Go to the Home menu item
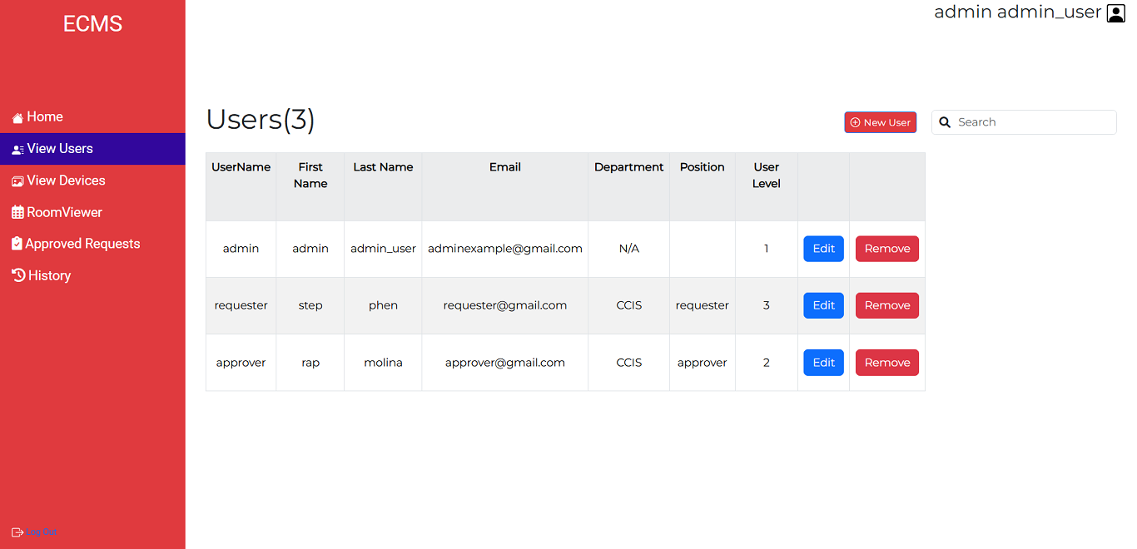The width and height of the screenshot is (1137, 549). 92,117
